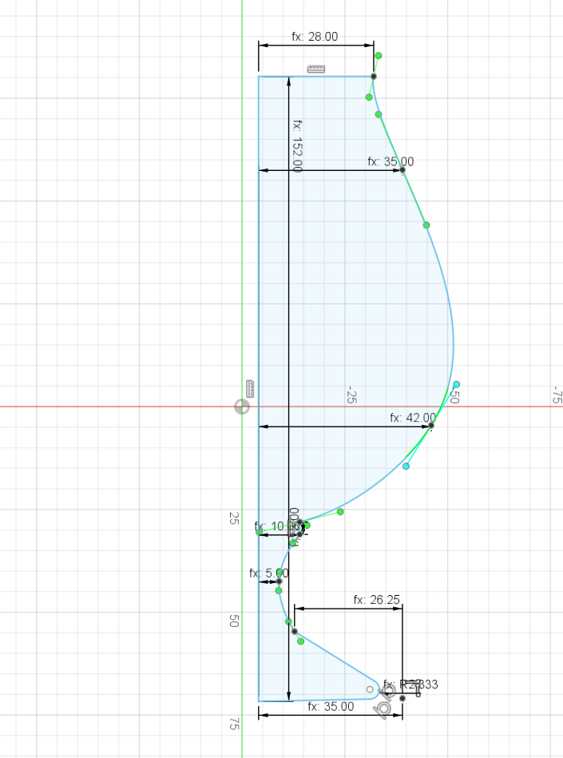Click the cyan tangent handle below the 42.00 point
563x758 pixels.
coord(406,466)
